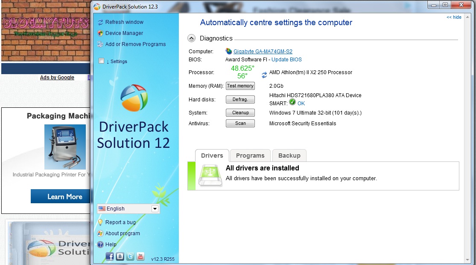This screenshot has height=265, width=476.
Task: Switch to the Drivers tab
Action: pyautogui.click(x=212, y=156)
